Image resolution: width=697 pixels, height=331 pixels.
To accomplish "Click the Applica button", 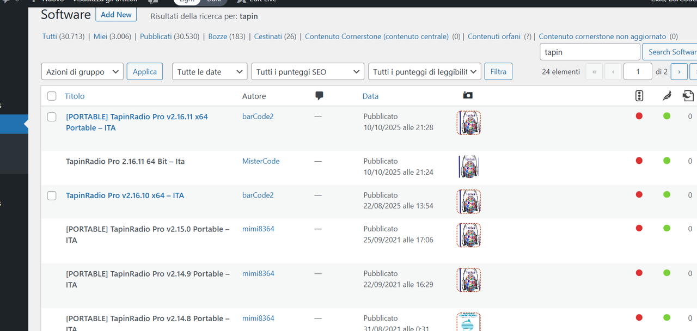I will pos(145,71).
